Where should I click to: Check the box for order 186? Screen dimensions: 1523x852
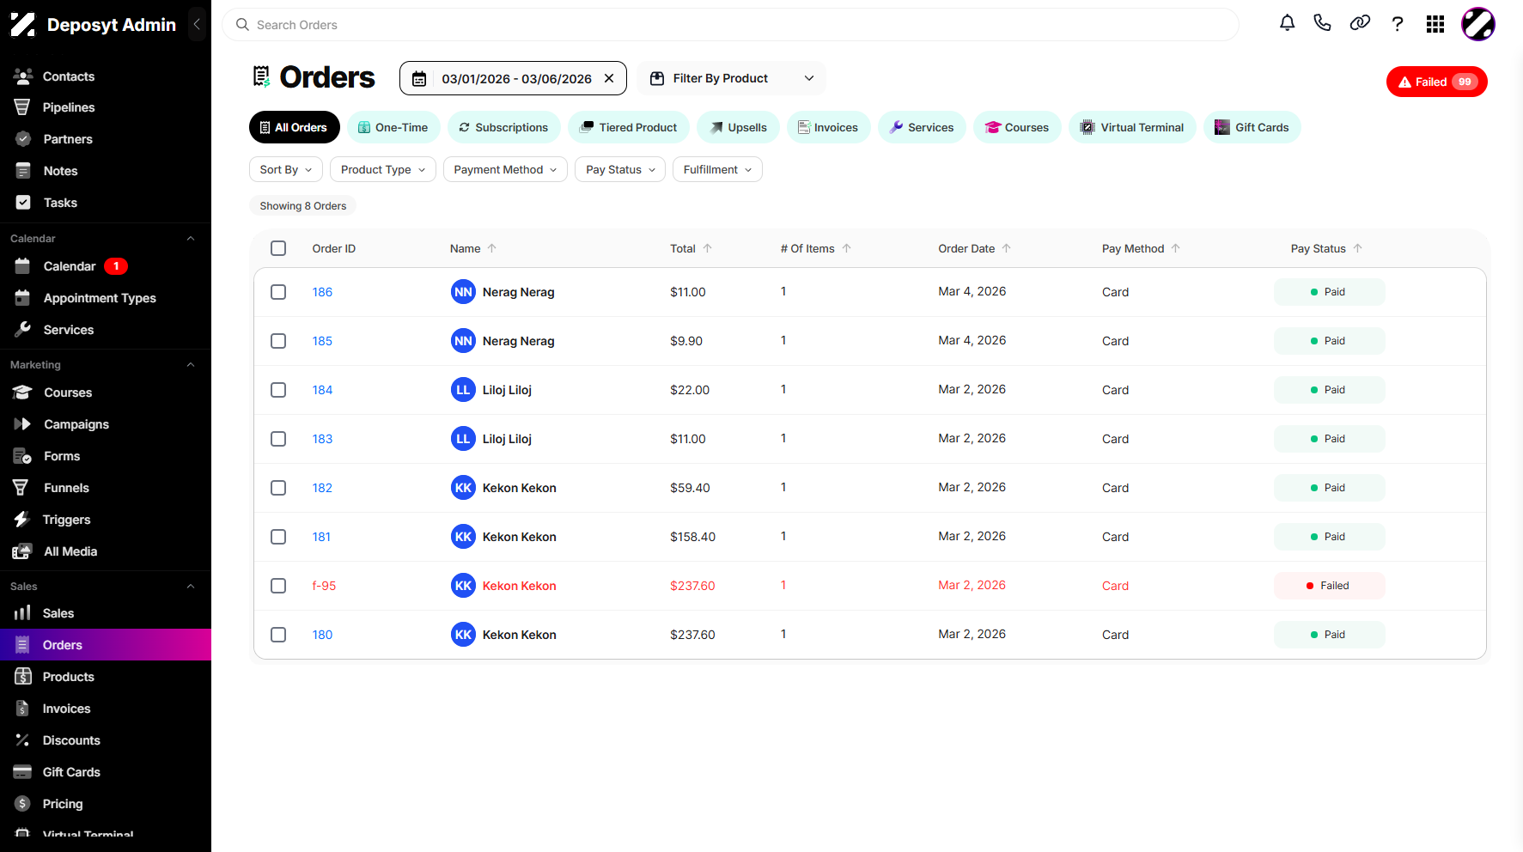click(278, 292)
